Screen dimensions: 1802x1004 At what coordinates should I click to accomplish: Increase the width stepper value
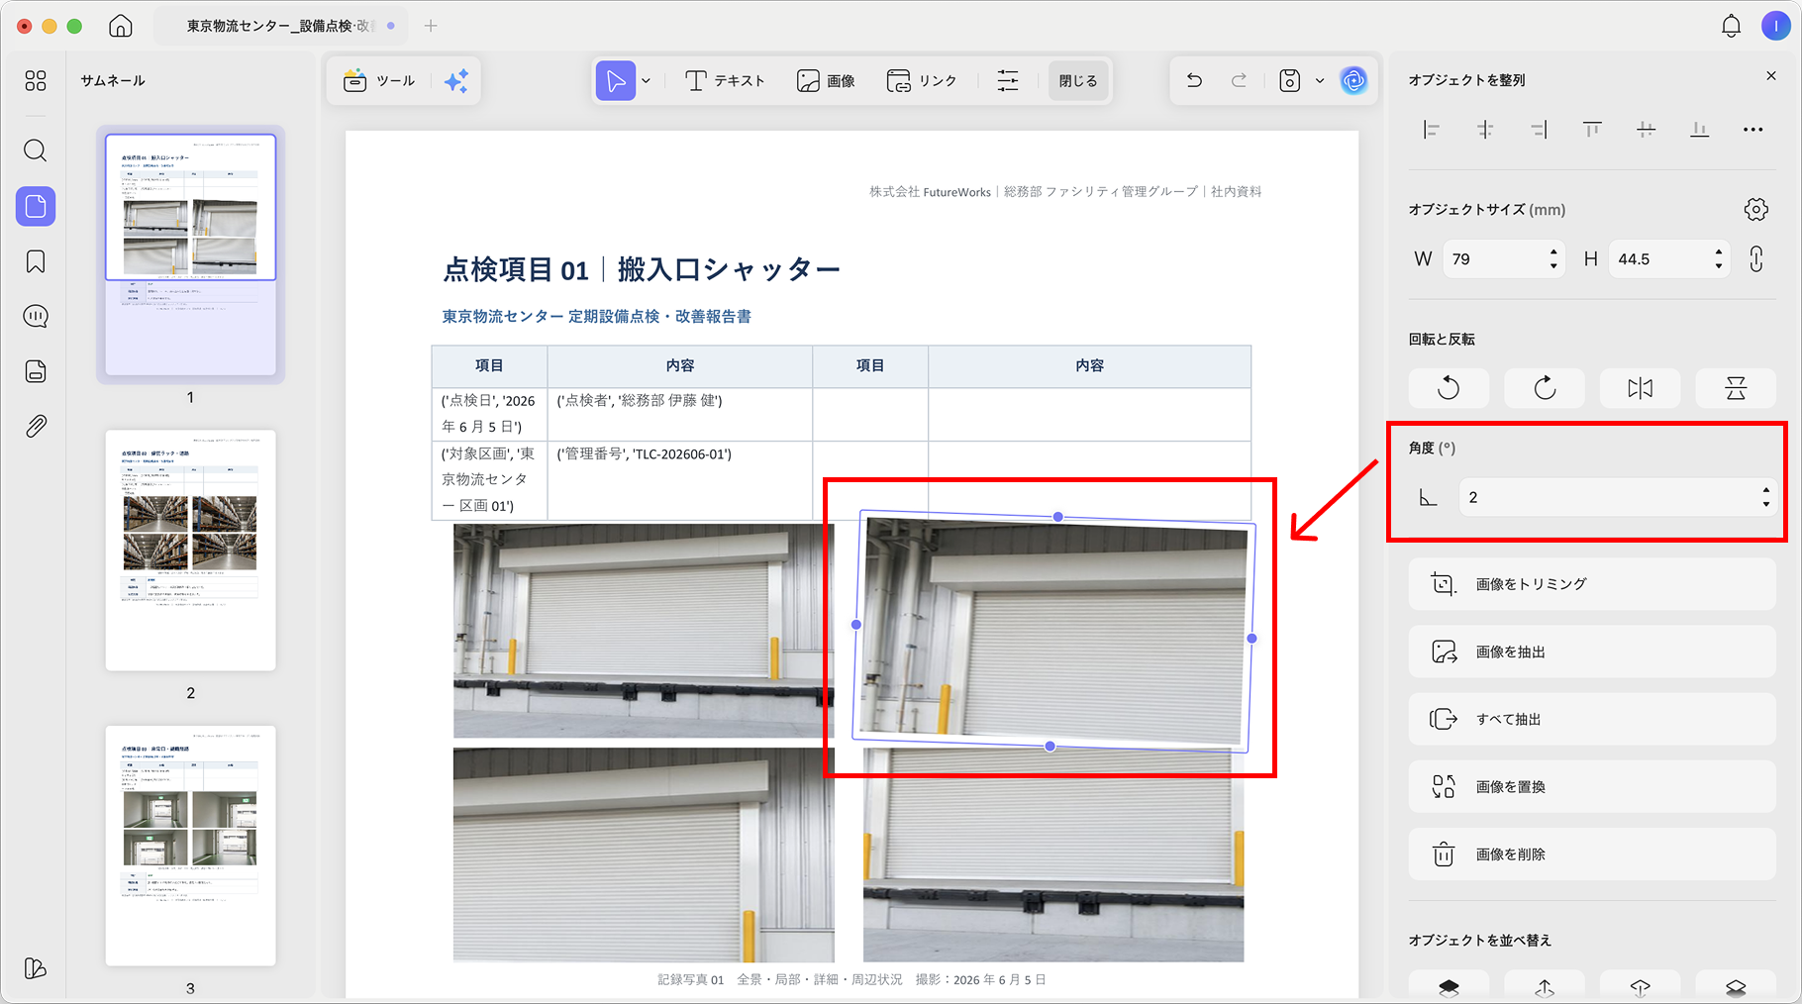pyautogui.click(x=1553, y=252)
